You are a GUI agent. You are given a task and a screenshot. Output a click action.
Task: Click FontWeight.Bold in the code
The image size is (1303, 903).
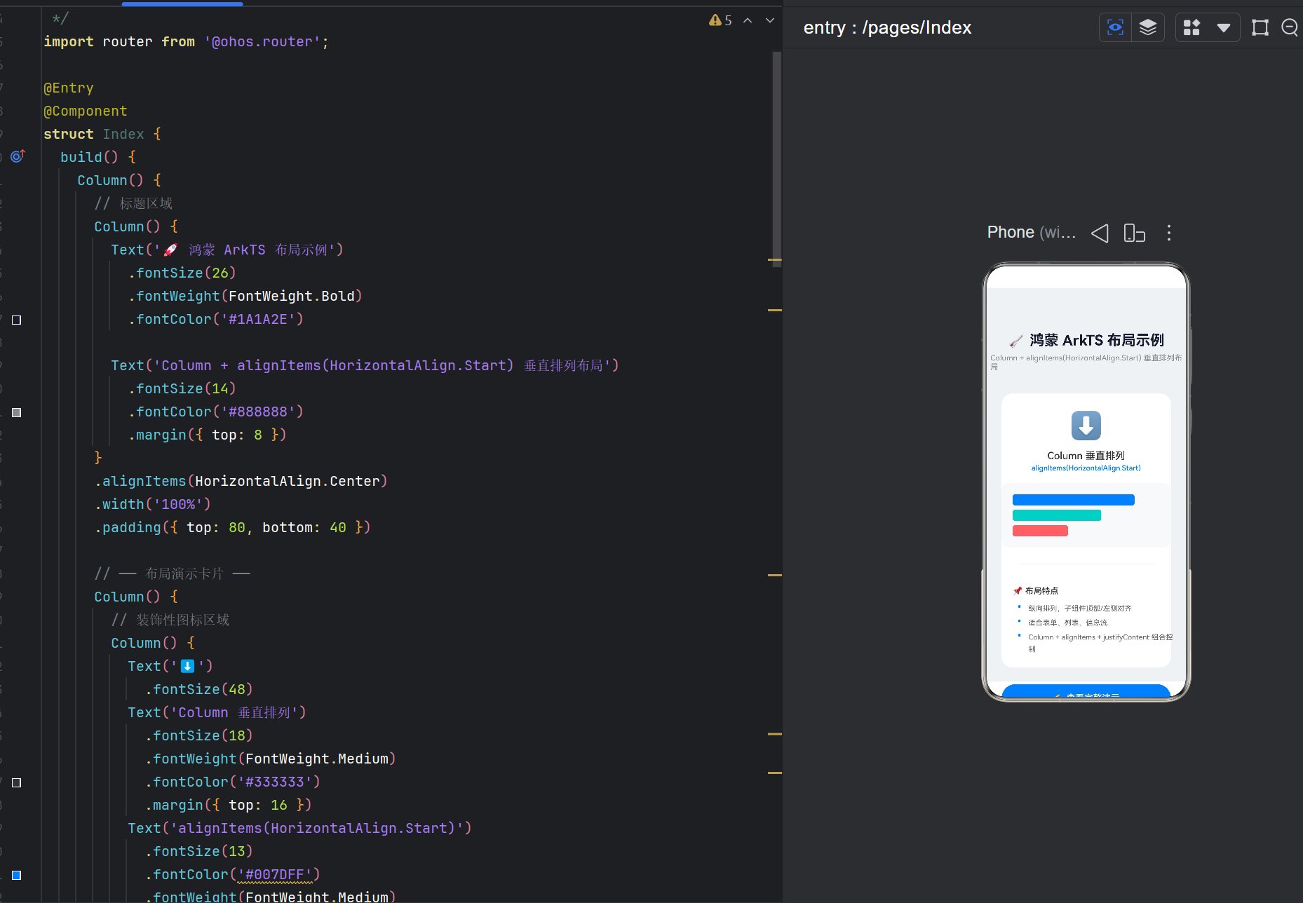pos(291,296)
